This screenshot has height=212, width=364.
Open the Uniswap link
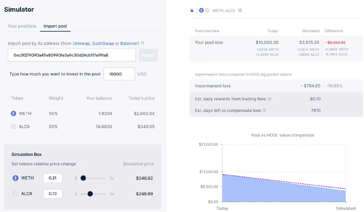tap(81, 43)
